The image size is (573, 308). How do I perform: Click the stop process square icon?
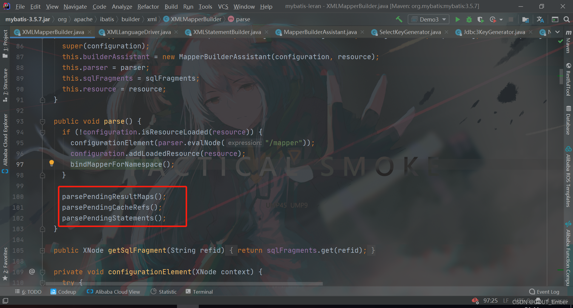(511, 19)
